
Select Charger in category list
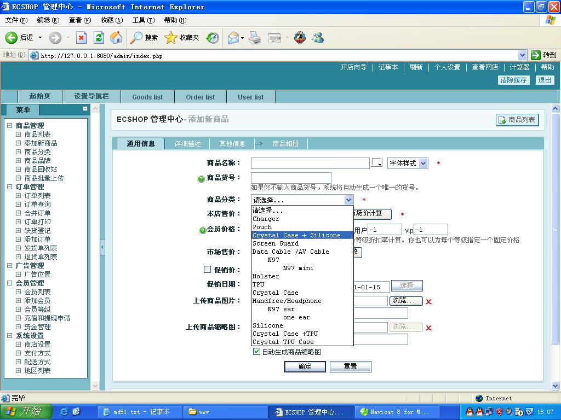(x=302, y=219)
